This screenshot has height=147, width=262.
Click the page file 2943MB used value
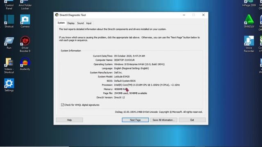131,94
